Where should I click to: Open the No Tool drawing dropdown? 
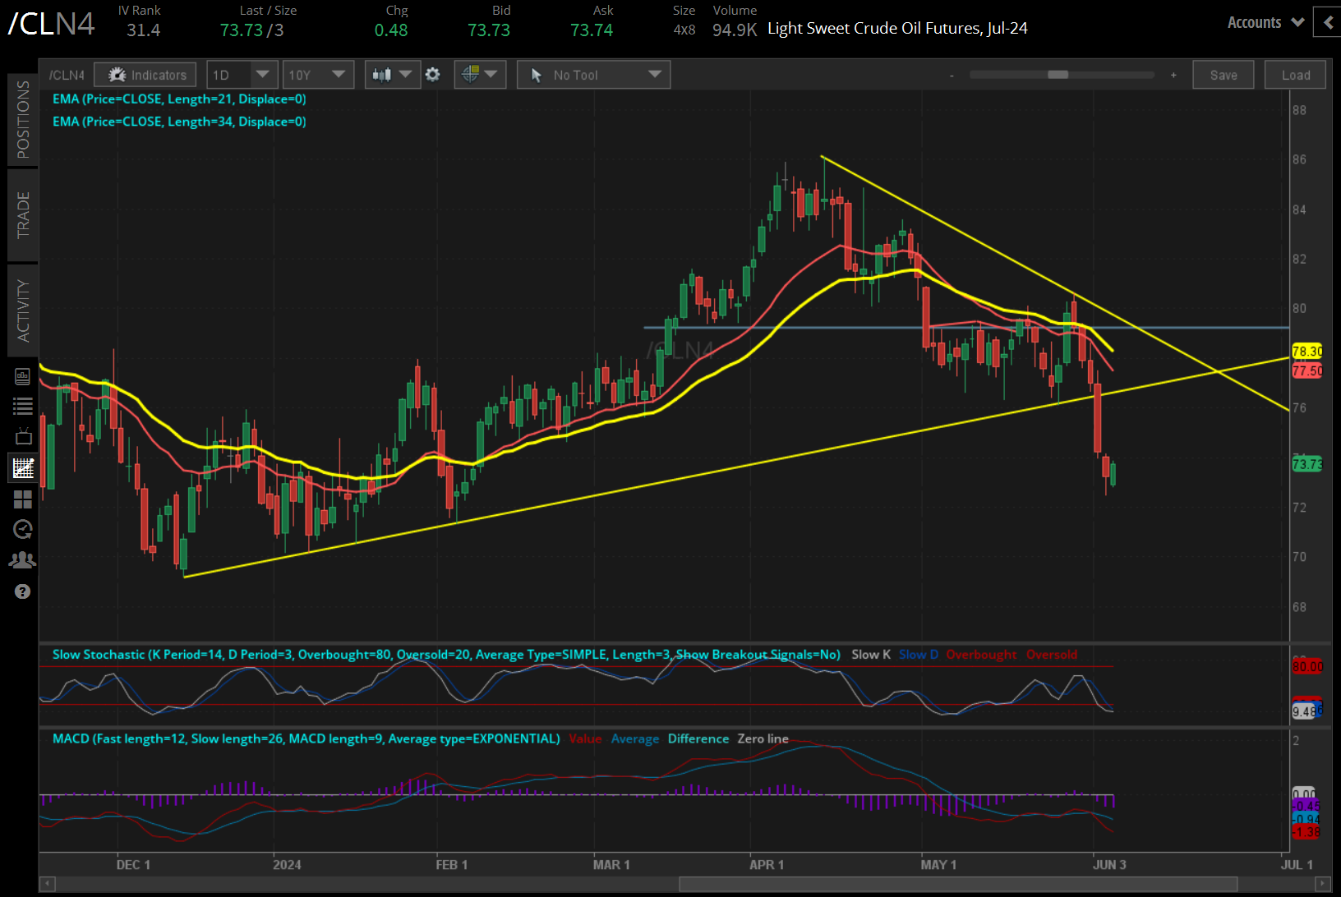(x=593, y=75)
